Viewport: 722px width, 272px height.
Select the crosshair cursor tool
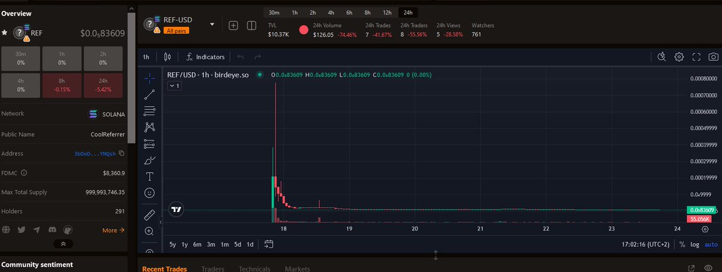point(150,78)
